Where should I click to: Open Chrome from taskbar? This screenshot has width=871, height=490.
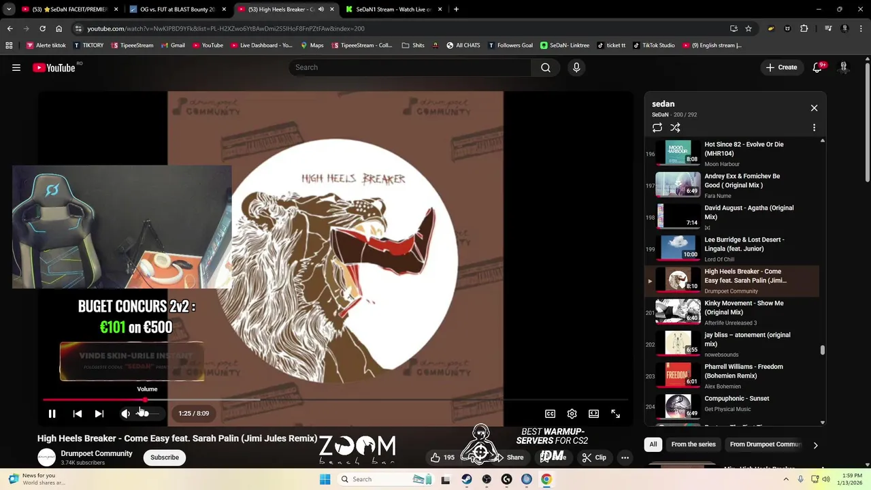point(546,479)
